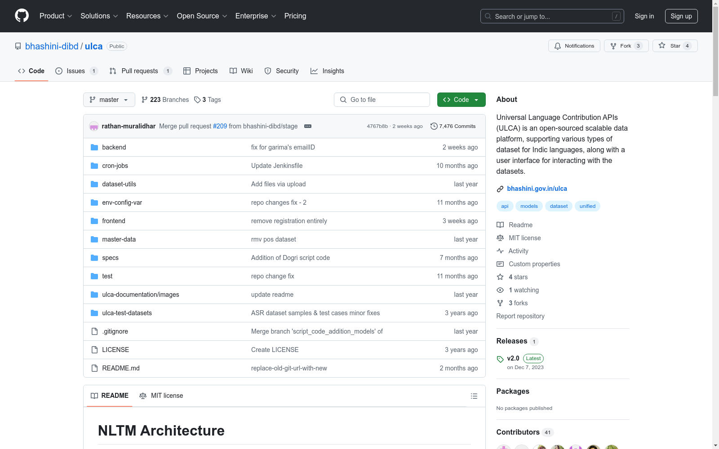
Task: Open the bhashini-dibd owner link
Action: click(52, 46)
